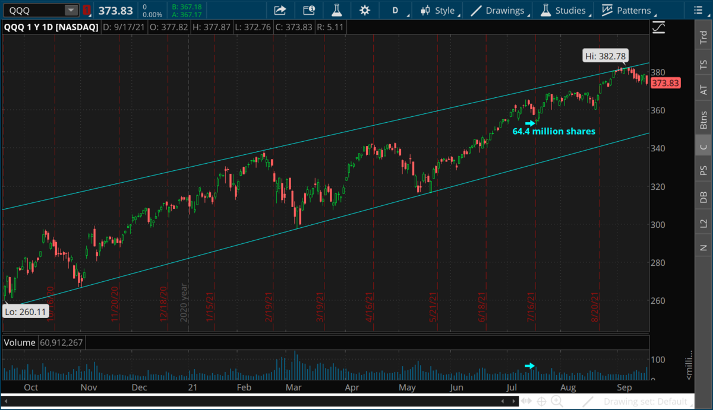Open the product info card icon
Image resolution: width=713 pixels, height=410 pixels.
click(308, 10)
